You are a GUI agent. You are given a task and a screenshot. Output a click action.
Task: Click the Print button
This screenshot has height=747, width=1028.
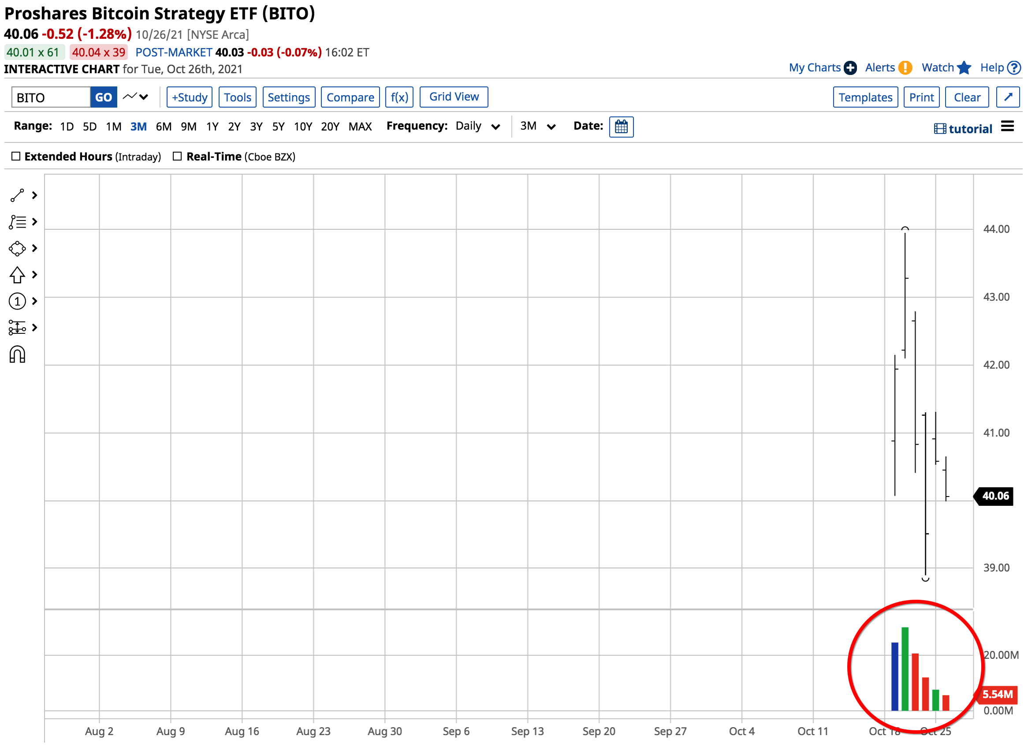coord(921,97)
